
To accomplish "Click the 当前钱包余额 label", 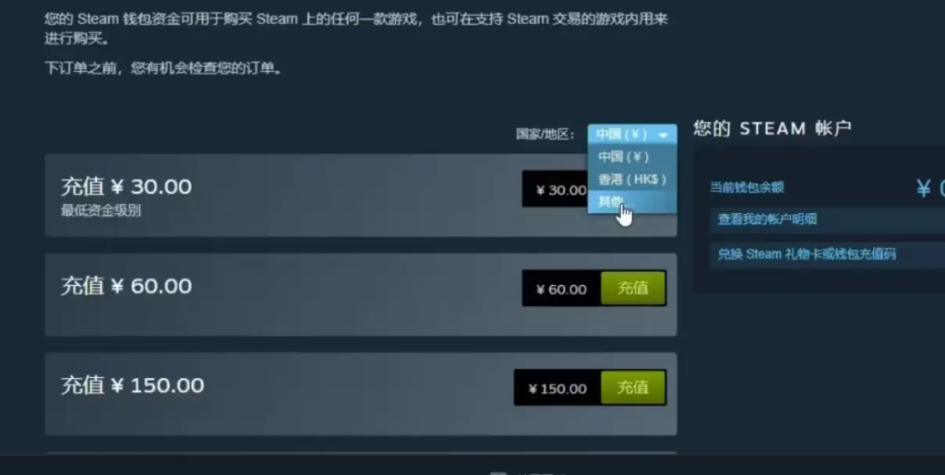I will click(x=747, y=187).
